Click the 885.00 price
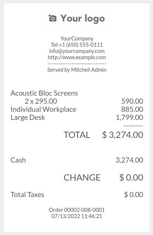Viewport: 153px width, 235px height. coord(132,109)
